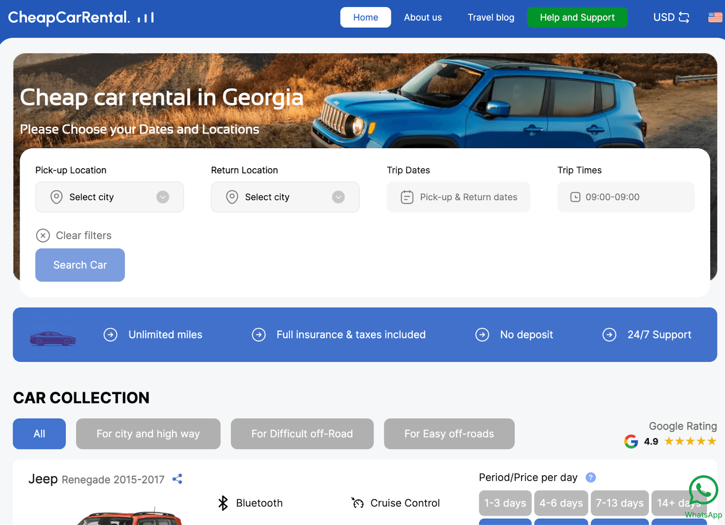Click the US flag language icon
Viewport: 725px width, 525px height.
(x=715, y=17)
